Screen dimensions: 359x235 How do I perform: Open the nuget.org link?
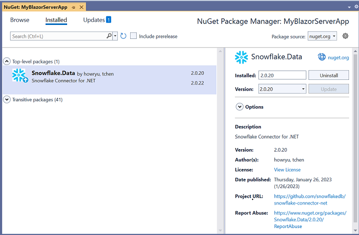point(338,57)
